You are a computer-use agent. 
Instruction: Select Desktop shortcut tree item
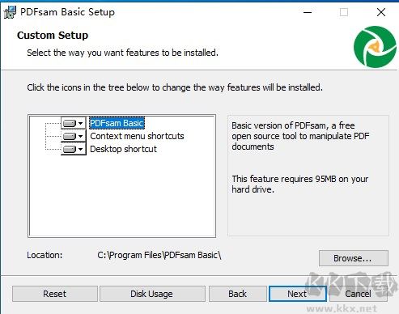pyautogui.click(x=123, y=149)
